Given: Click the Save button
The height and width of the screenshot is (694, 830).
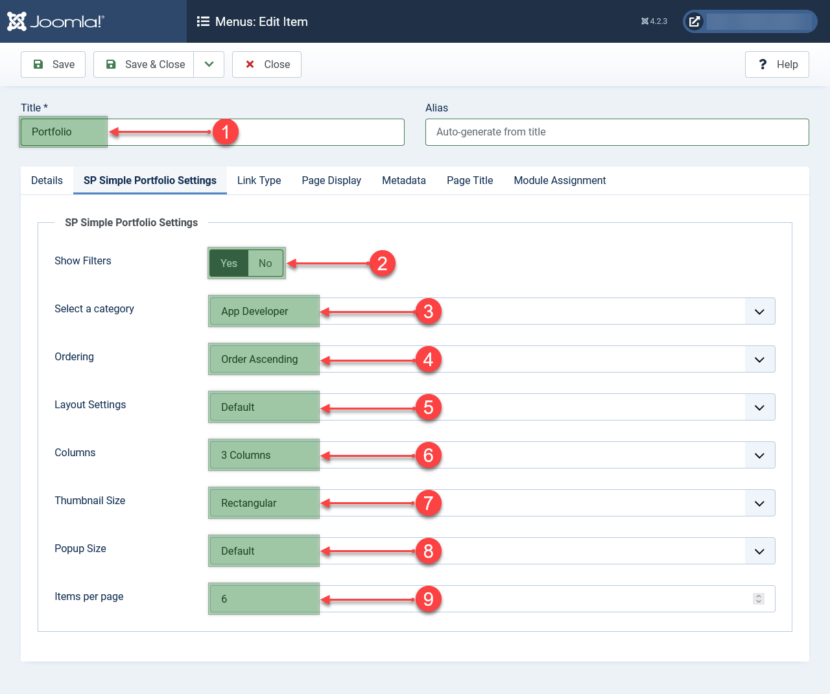Looking at the screenshot, I should (x=53, y=64).
